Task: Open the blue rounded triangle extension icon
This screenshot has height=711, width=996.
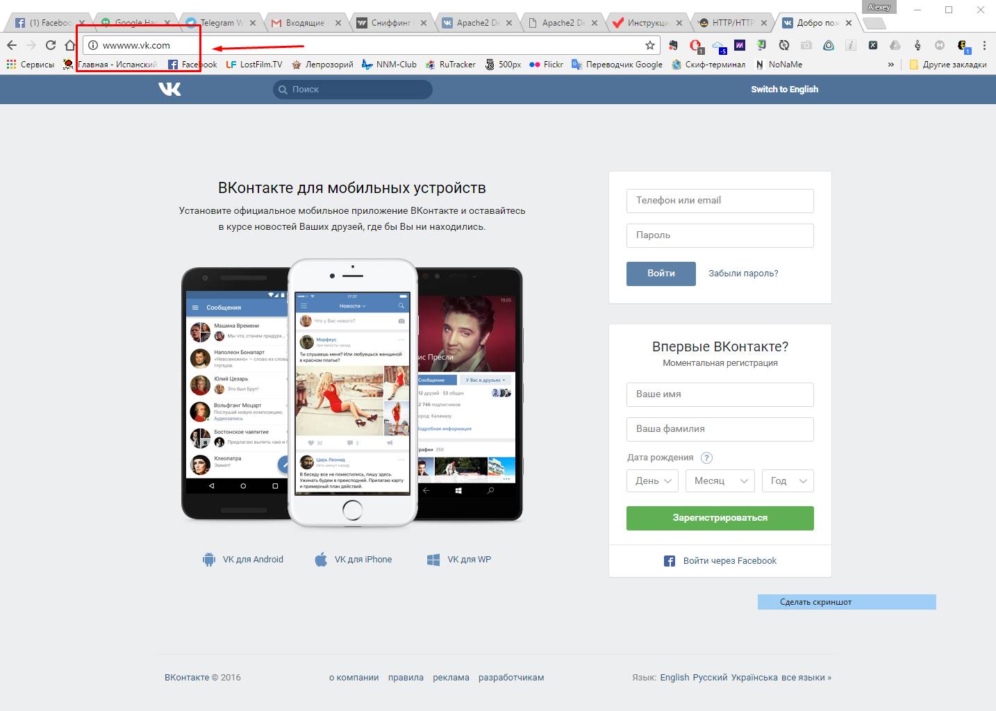Action: [x=829, y=45]
